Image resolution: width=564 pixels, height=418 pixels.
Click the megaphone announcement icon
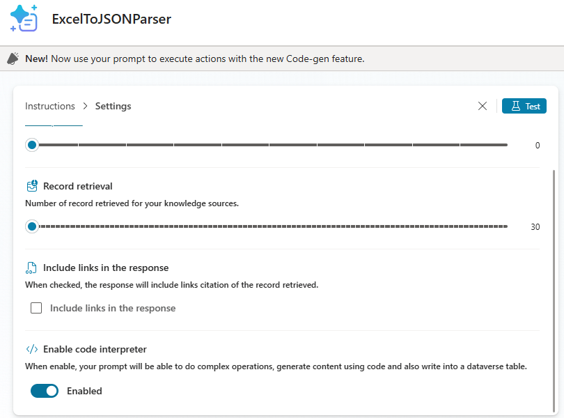click(13, 59)
